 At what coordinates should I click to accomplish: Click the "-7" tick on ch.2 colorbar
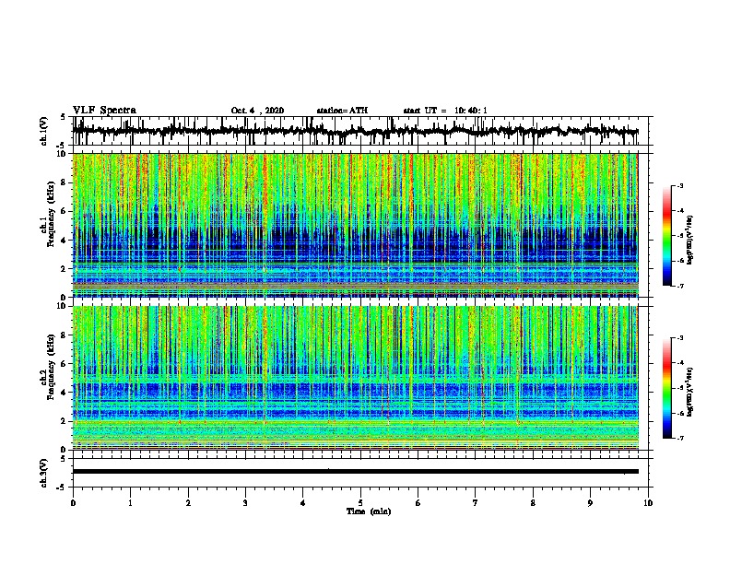point(680,439)
